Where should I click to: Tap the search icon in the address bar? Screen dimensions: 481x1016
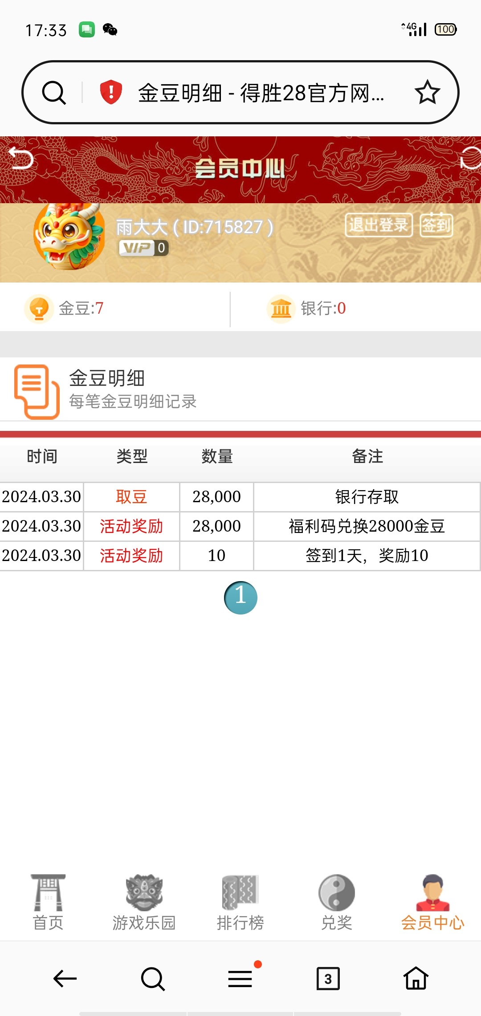point(54,93)
